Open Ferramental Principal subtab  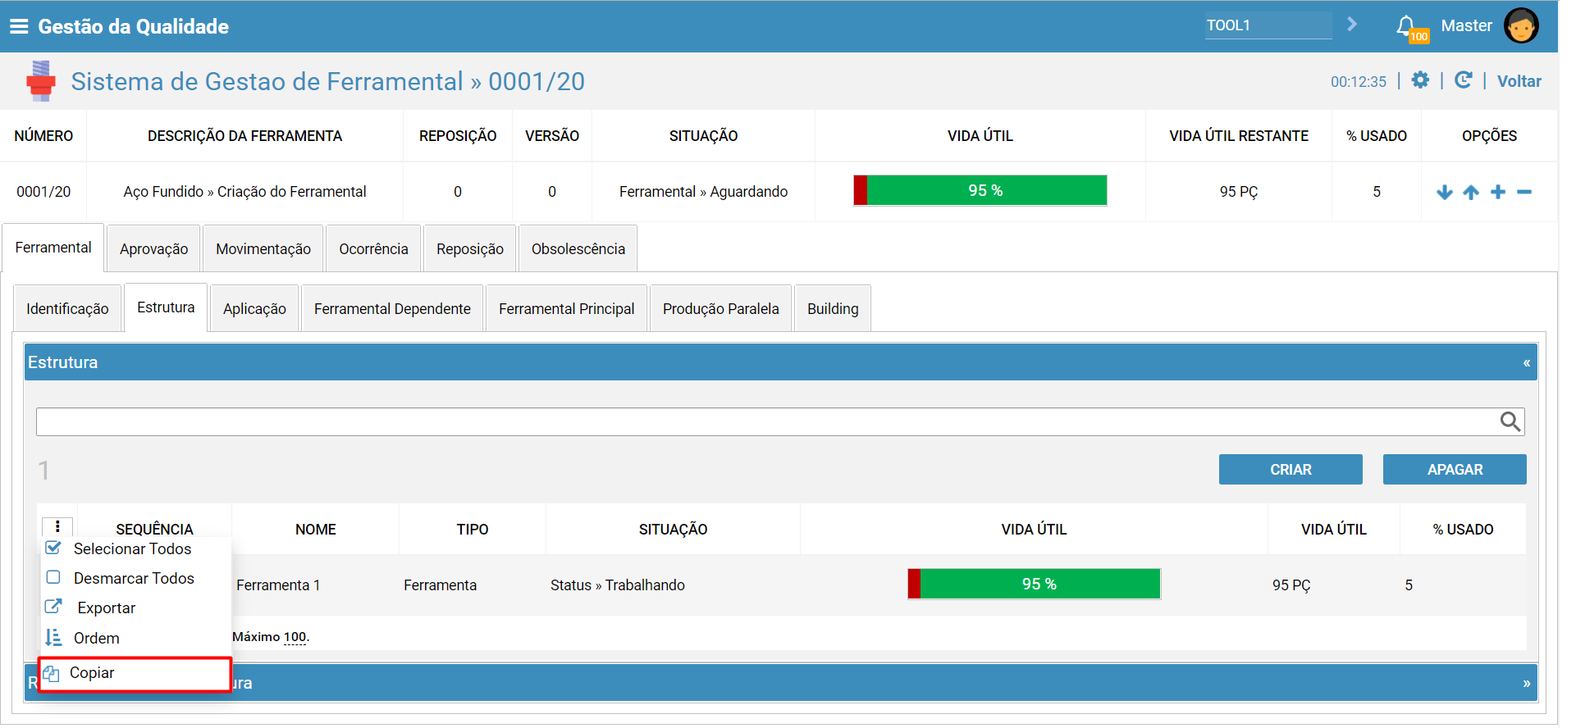(x=567, y=308)
